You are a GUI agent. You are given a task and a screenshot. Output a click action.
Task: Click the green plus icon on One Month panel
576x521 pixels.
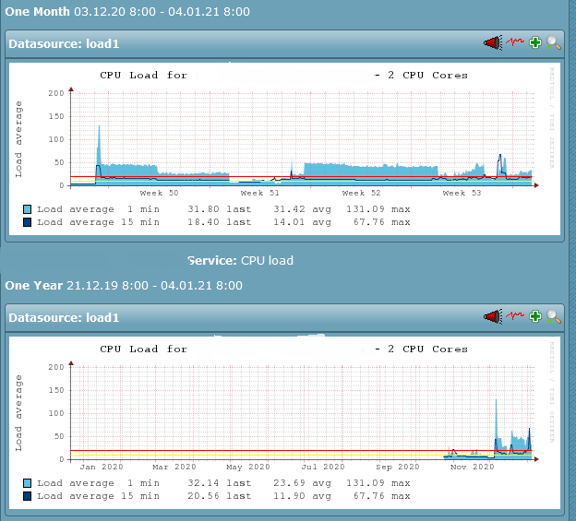tap(534, 42)
